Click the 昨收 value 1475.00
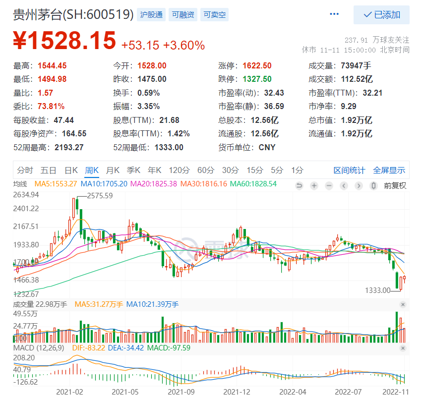The width and height of the screenshot is (423, 400). click(152, 79)
